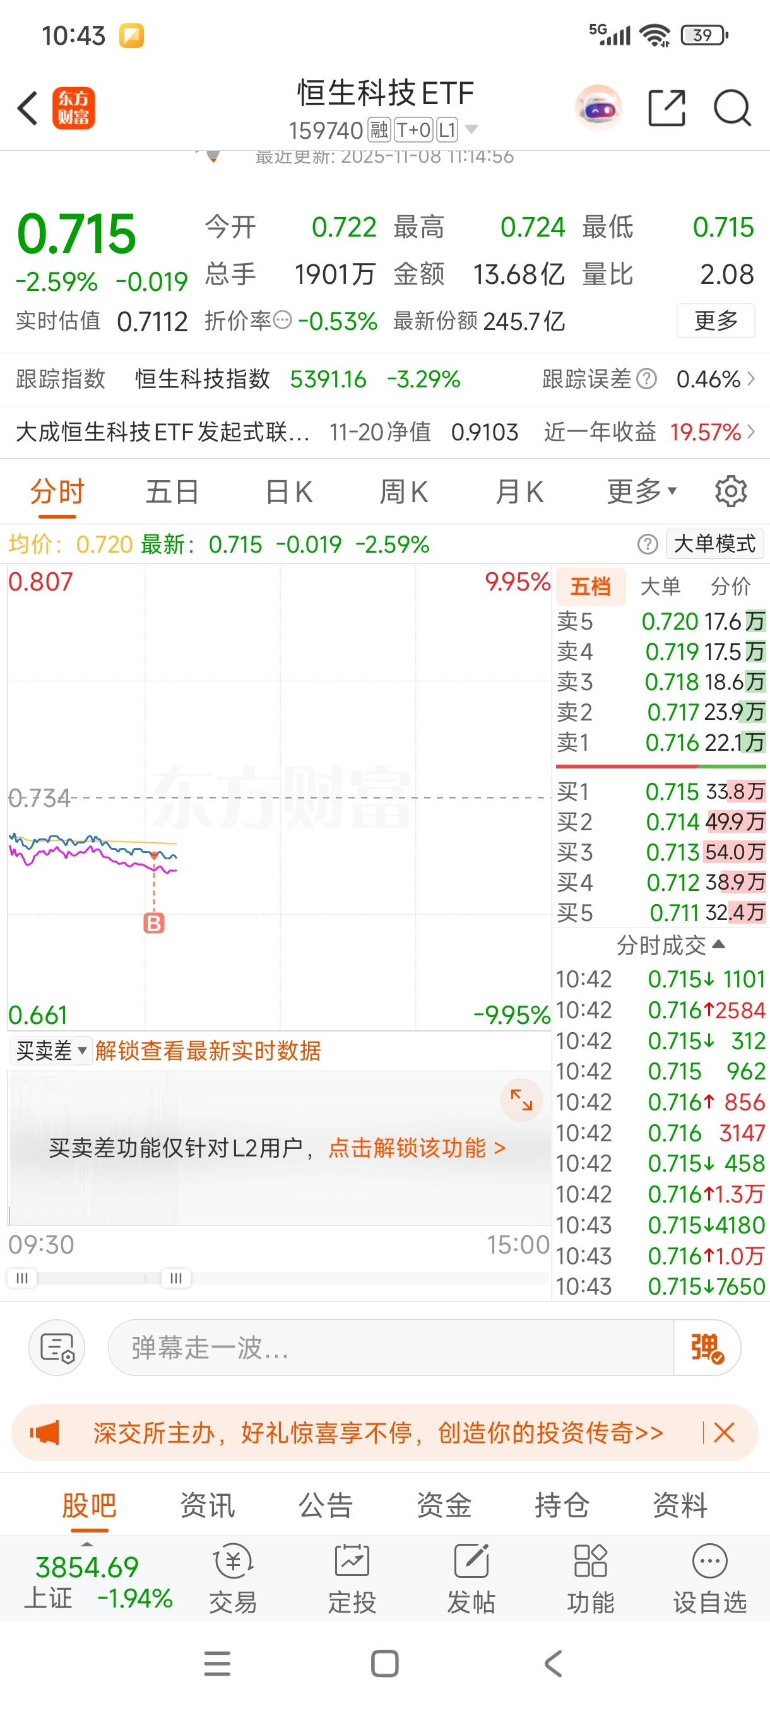Open 资料 profile tab

[680, 1505]
